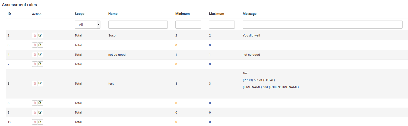Click the Name filter input field
The image size is (408, 126).
(138, 25)
